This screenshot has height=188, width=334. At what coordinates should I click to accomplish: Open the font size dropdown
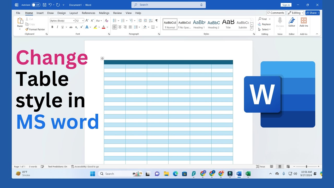[x=83, y=21]
